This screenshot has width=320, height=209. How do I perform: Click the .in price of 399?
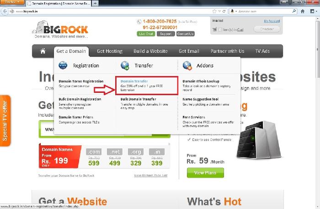click(x=157, y=163)
